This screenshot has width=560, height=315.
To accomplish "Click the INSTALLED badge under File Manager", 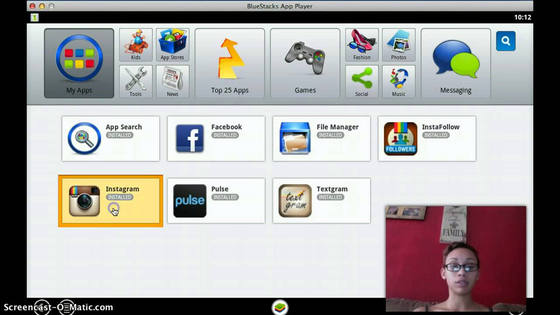I will click(330, 135).
